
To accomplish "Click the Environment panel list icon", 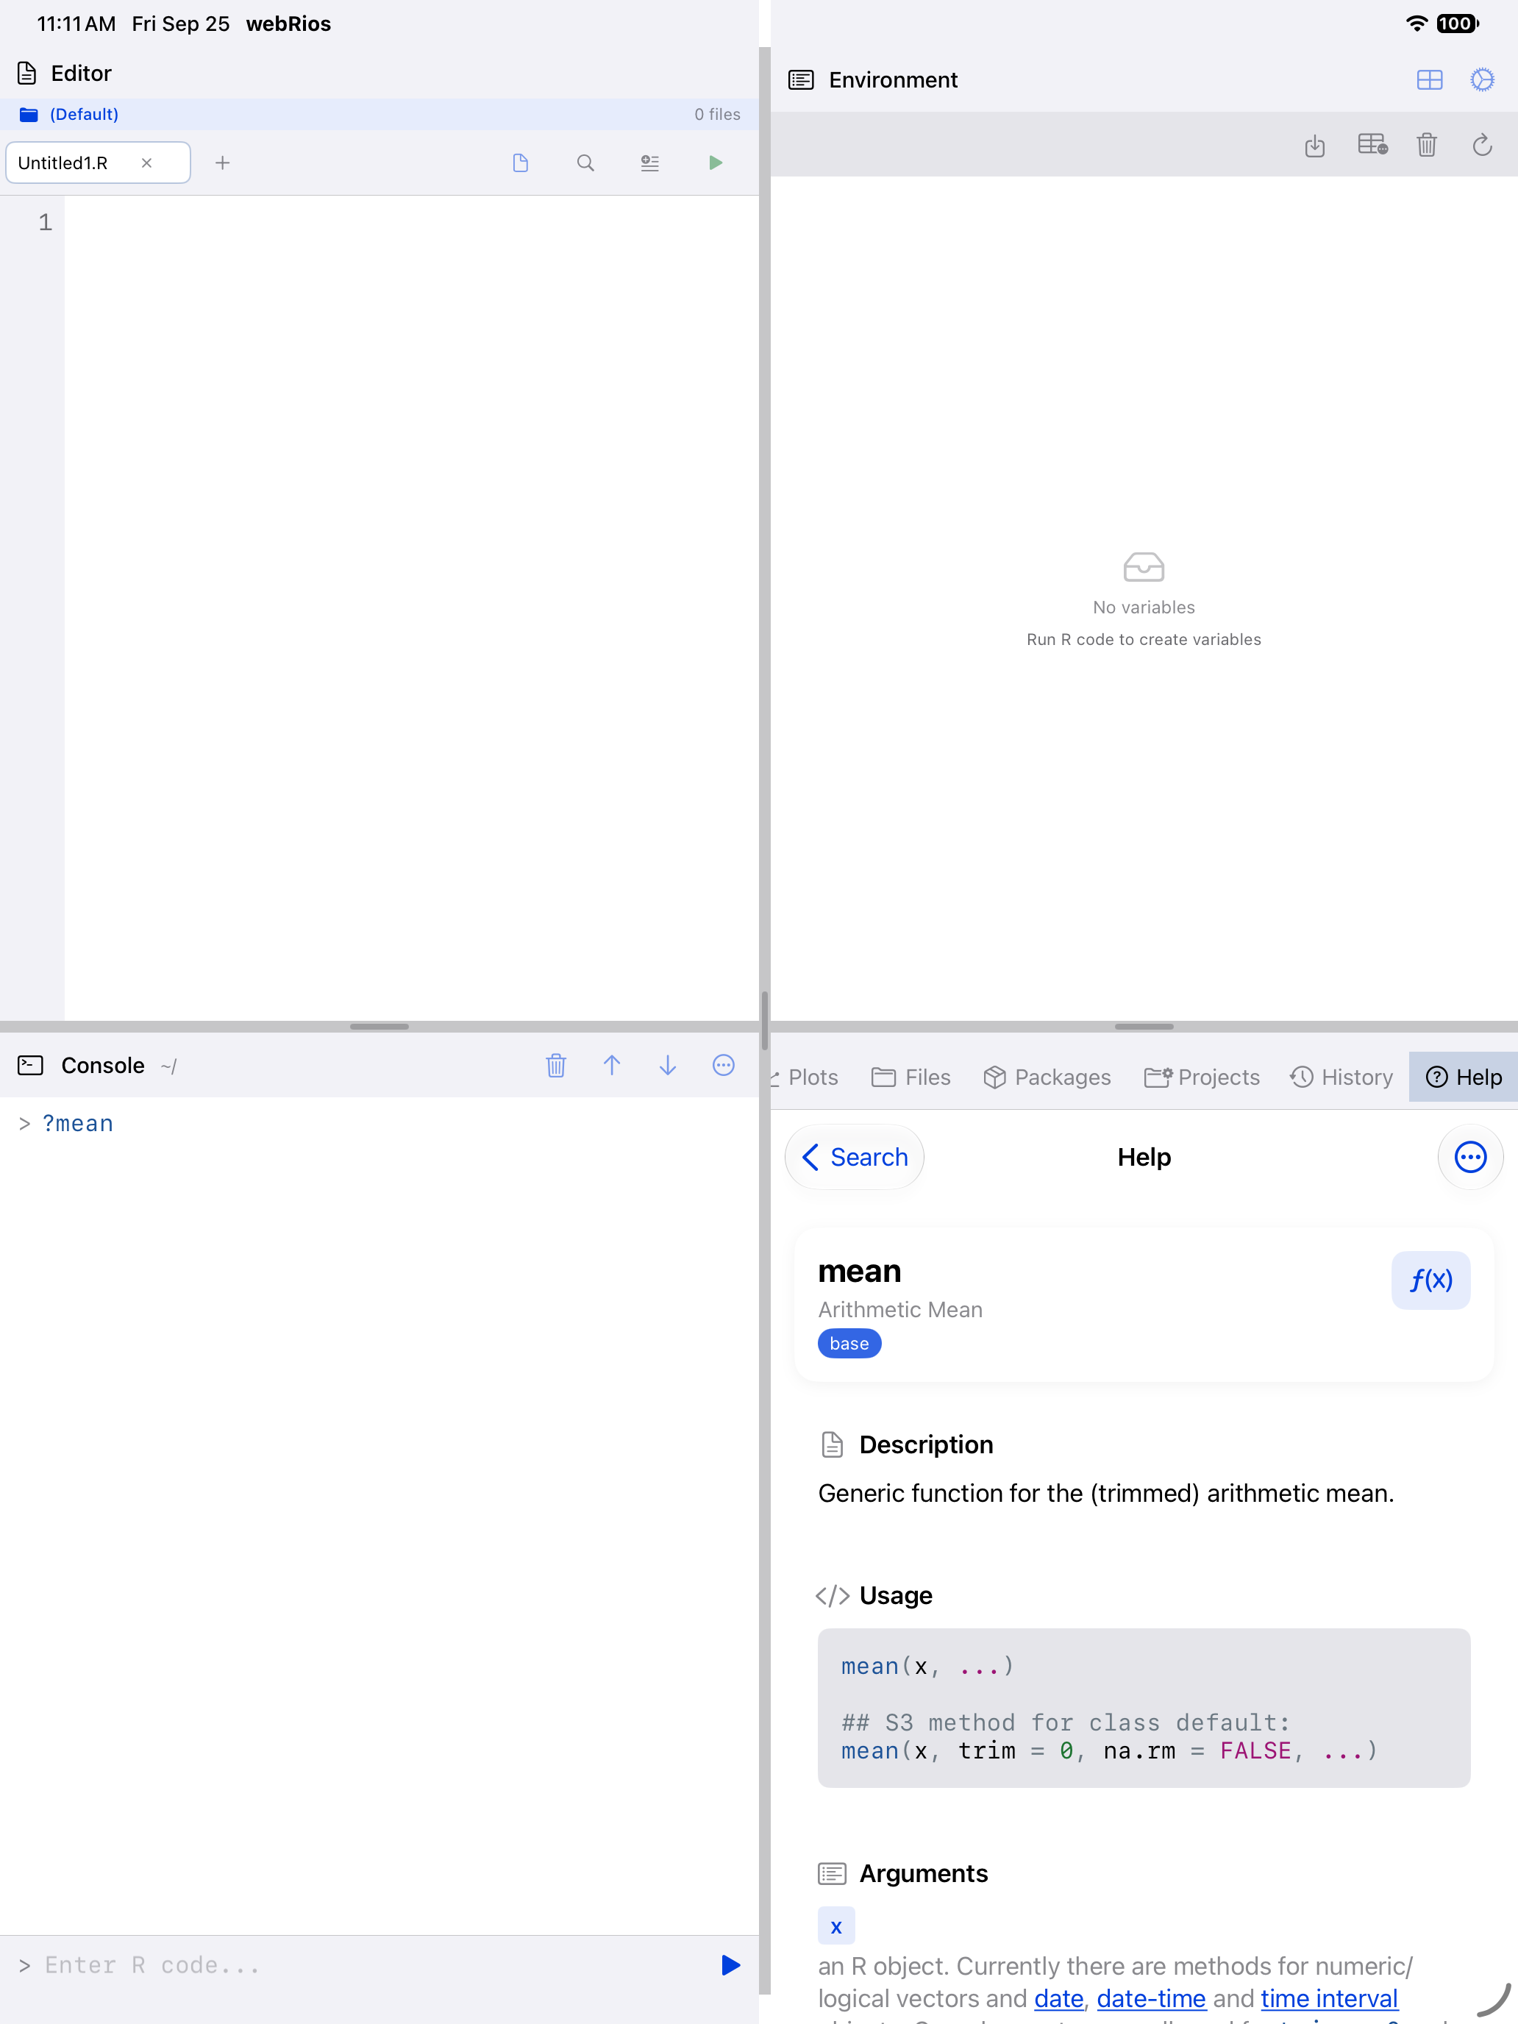I will [x=801, y=80].
